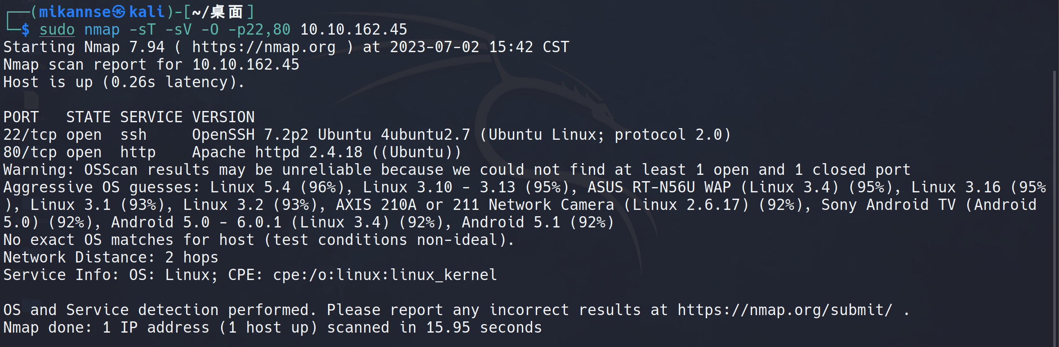Image resolution: width=1059 pixels, height=347 pixels.
Task: Click the mikannse username in the prompt
Action: pos(75,12)
